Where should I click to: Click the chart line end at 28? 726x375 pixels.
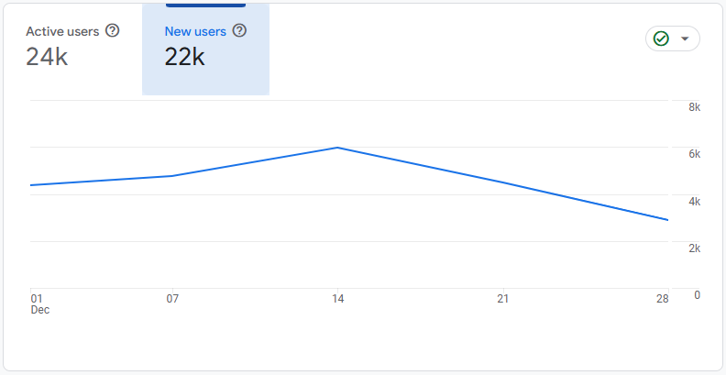click(667, 220)
